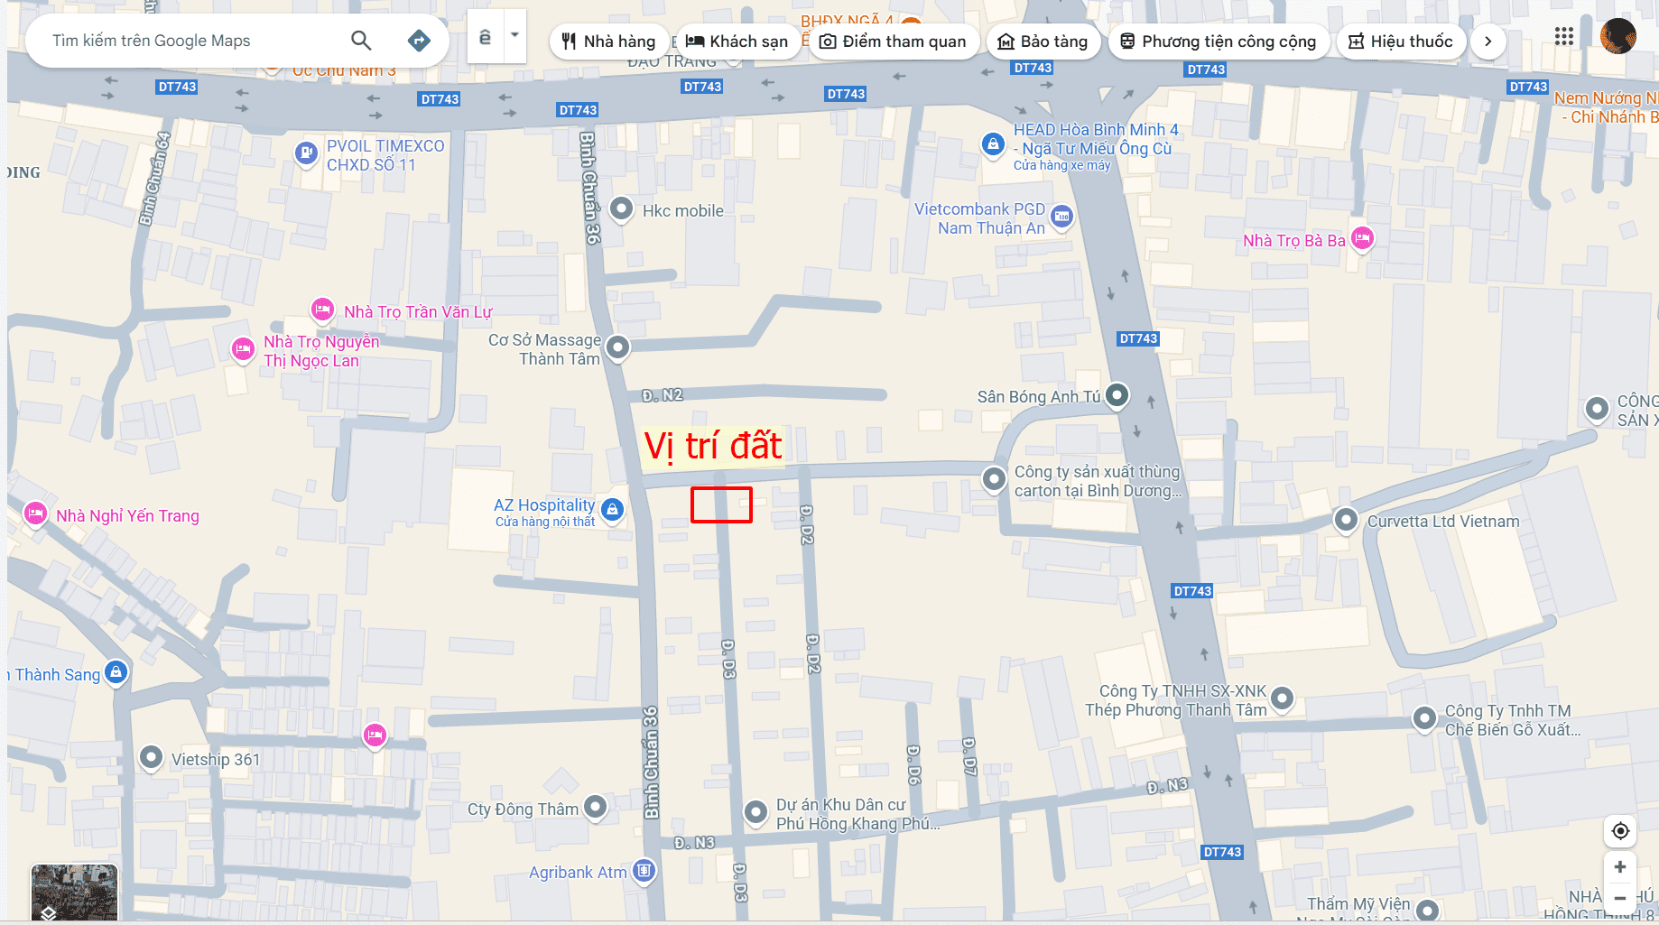
Task: Open directions with the blue arrow icon
Action: tap(419, 41)
